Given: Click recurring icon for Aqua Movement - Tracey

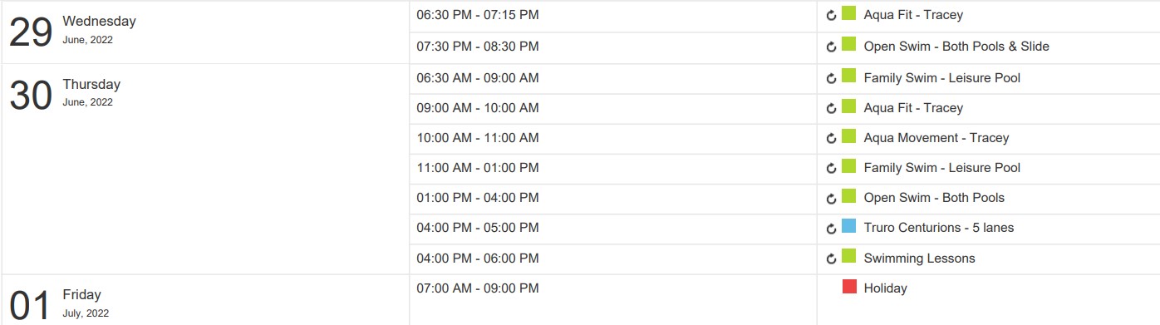Looking at the screenshot, I should (x=831, y=139).
